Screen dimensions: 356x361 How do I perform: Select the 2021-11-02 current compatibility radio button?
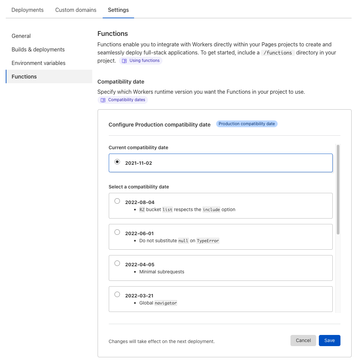pos(117,162)
